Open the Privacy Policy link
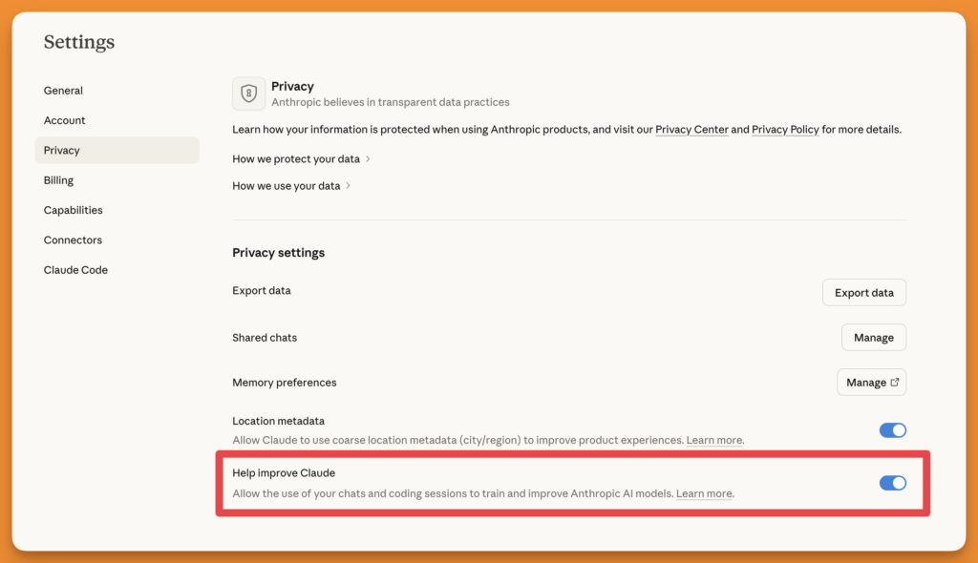The height and width of the screenshot is (563, 978). click(785, 129)
